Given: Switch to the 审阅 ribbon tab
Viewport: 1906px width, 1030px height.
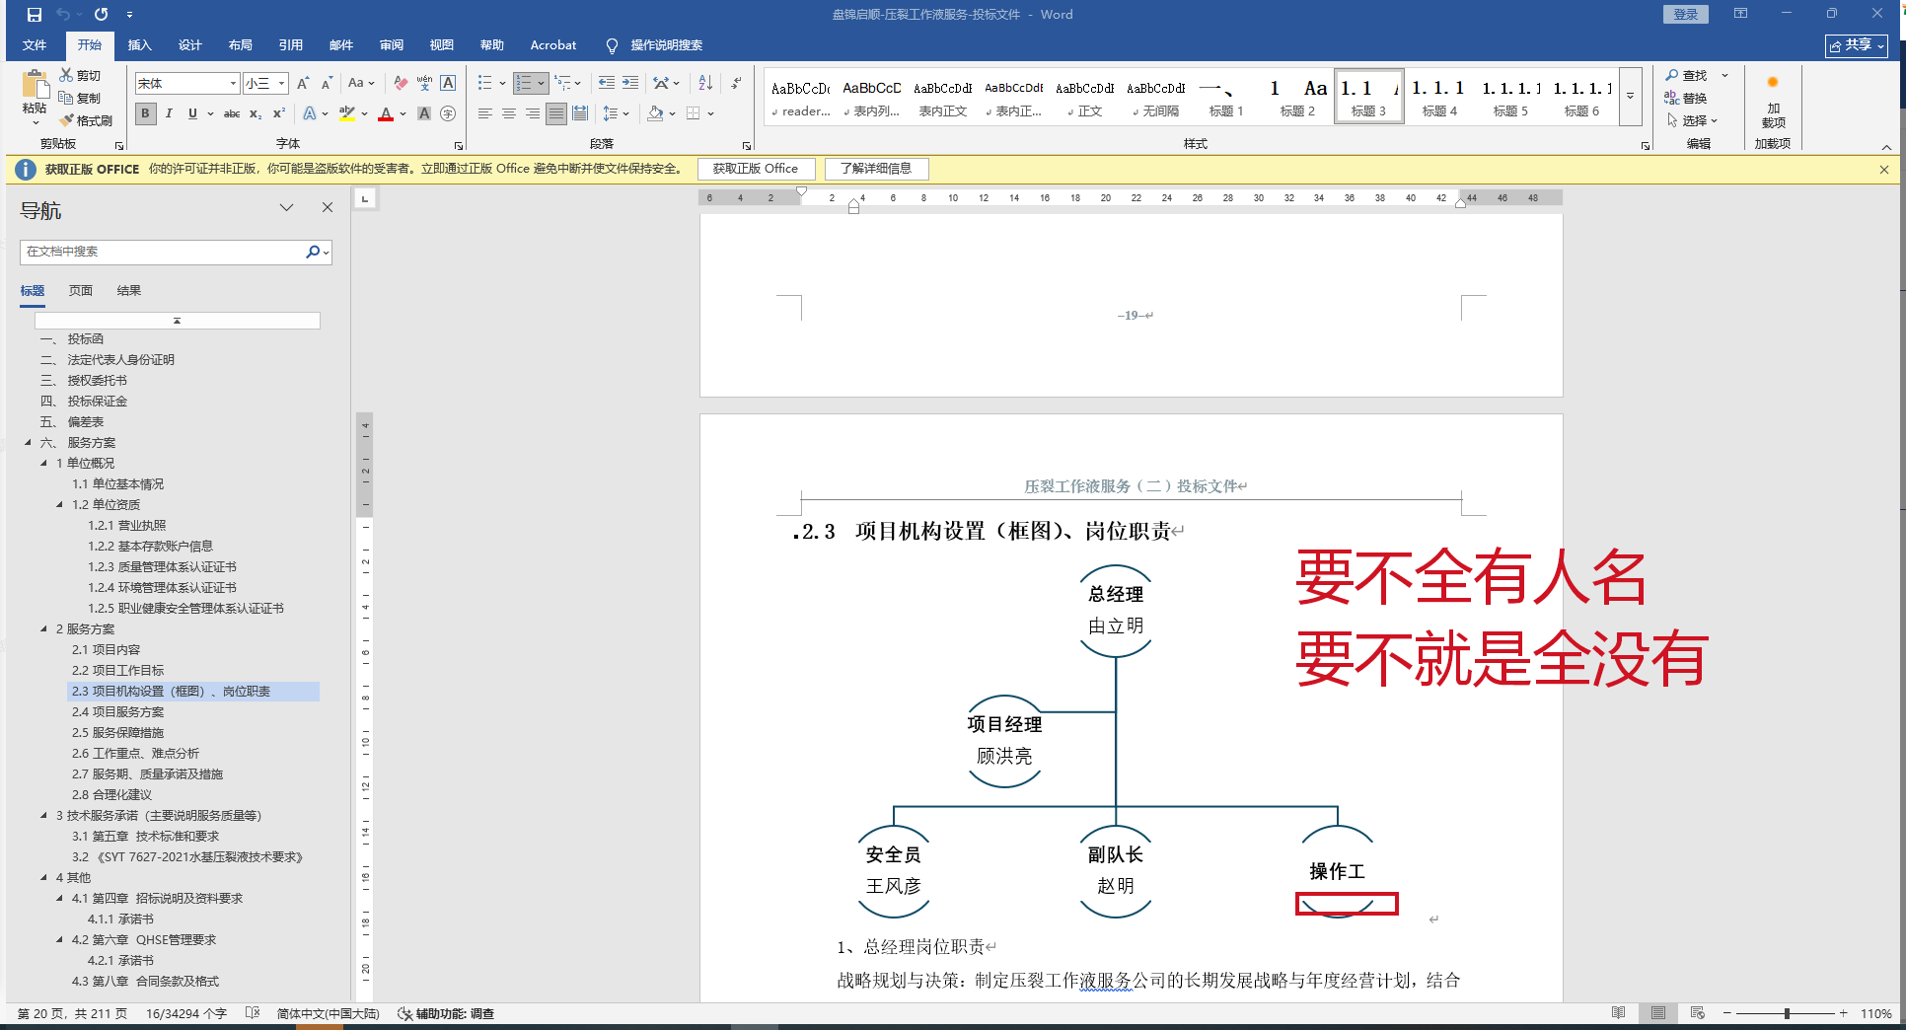Looking at the screenshot, I should 391,45.
